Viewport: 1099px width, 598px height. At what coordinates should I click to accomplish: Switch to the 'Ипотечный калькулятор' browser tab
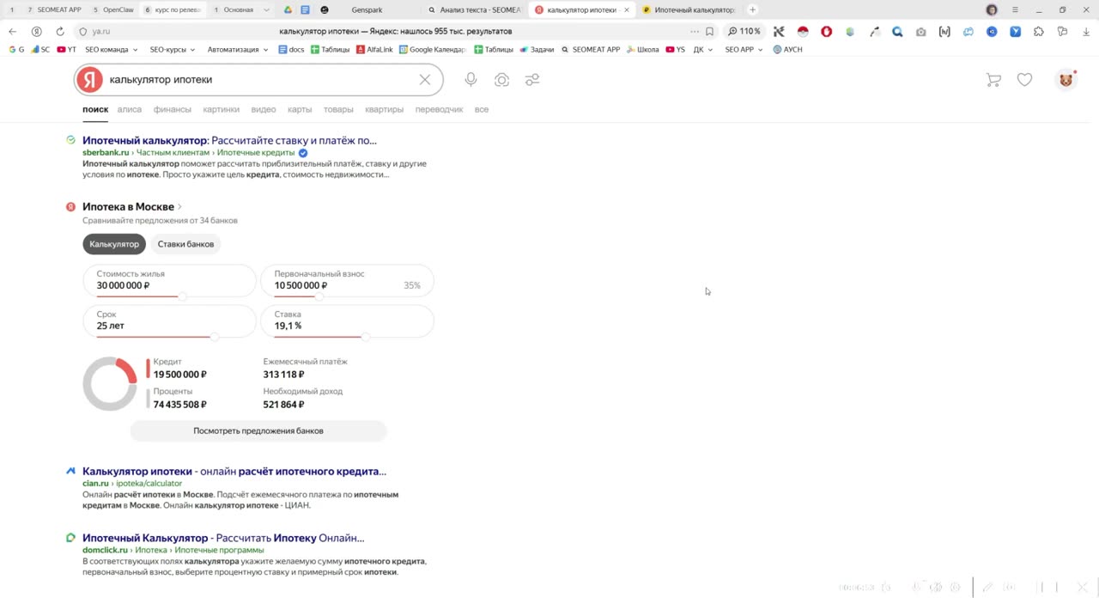[x=689, y=9]
